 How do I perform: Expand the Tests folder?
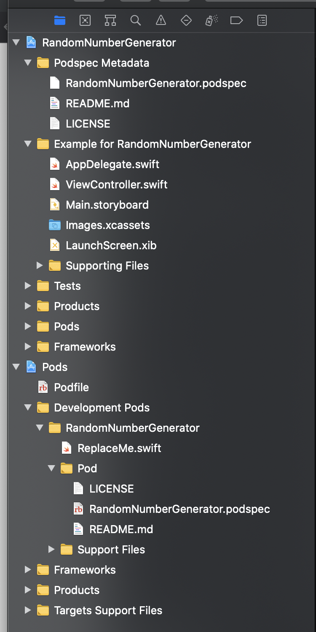tap(28, 286)
